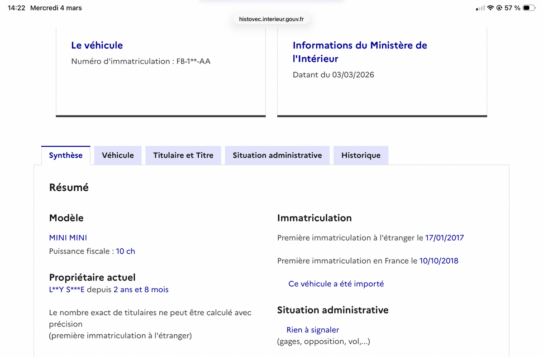This screenshot has width=543, height=357.
Task: Tap the histovec.interieur.gouv.fr address pill
Action: pos(271,19)
